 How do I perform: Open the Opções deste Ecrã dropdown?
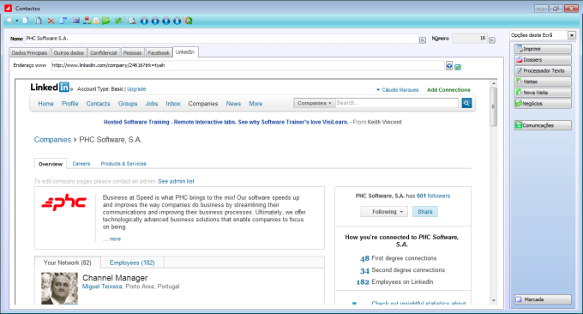coord(572,35)
